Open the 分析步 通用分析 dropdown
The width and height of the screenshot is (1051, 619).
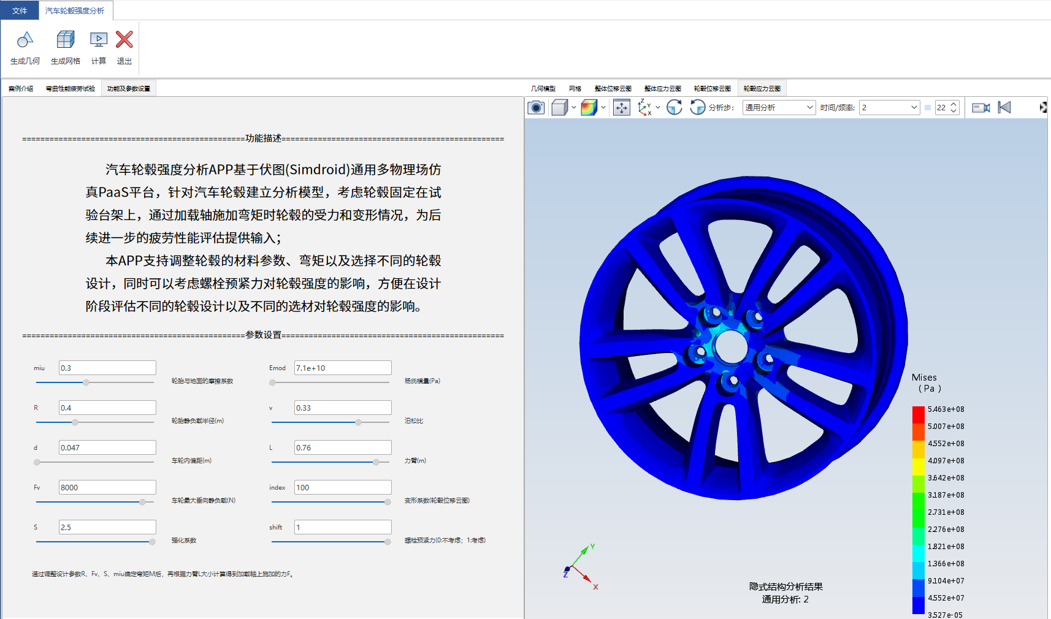point(779,108)
